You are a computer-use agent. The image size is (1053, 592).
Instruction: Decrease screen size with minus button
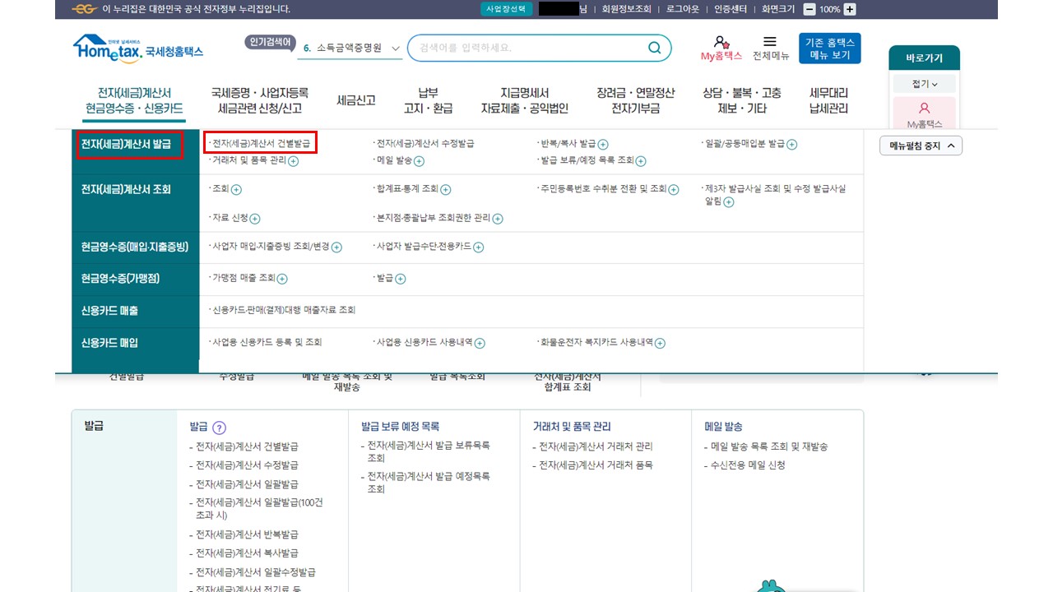coord(809,9)
